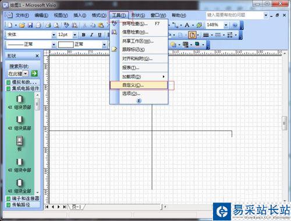291x221 pixels.
Task: Open file with the folder icon
Action: pyautogui.click(x=22, y=25)
